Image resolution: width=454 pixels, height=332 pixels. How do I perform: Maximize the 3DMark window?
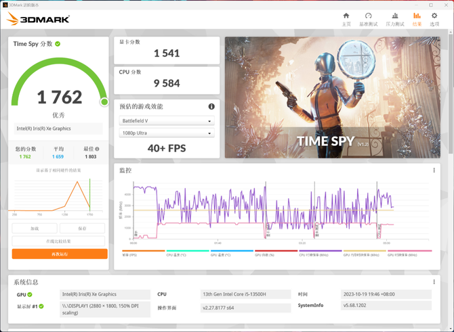[431, 5]
